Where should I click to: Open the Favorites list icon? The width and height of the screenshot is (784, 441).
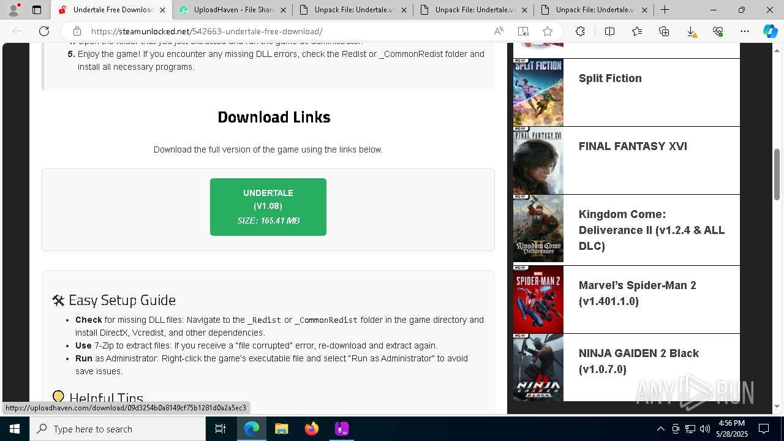637,31
